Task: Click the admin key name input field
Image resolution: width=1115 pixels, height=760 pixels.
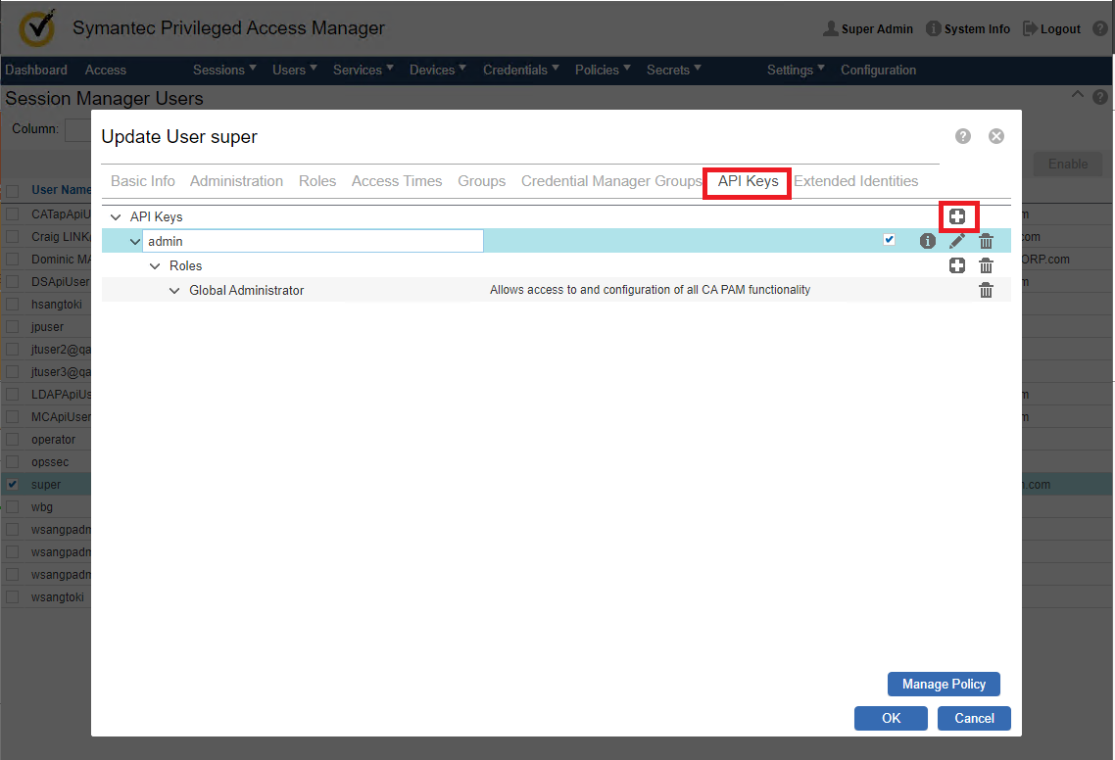Action: [x=313, y=241]
